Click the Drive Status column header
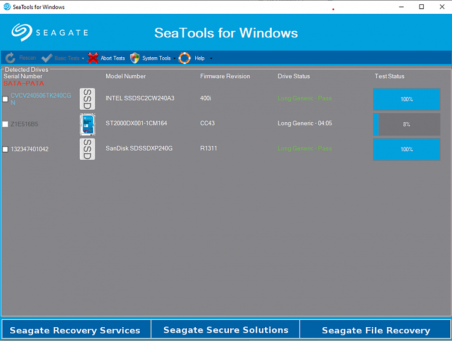Viewport: 452px width, 341px height. pos(293,77)
